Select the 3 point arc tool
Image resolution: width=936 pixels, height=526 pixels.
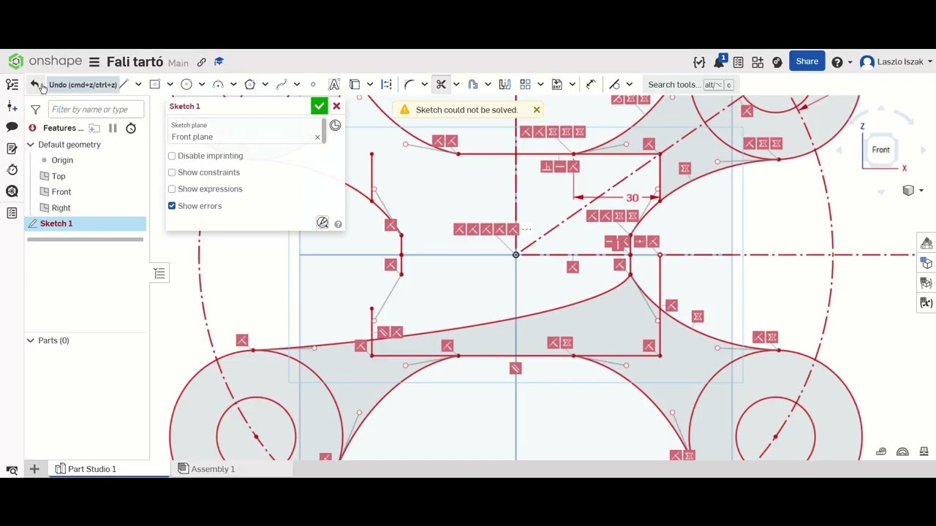(218, 85)
